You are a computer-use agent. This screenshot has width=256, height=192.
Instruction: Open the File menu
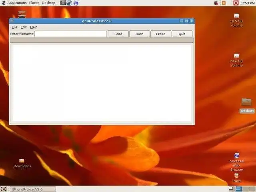[x=14, y=27]
